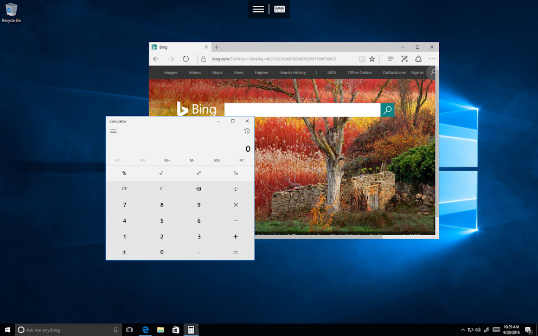Screen dimensions: 538x336
Task: Switch to the Bing tab
Action: (x=174, y=47)
